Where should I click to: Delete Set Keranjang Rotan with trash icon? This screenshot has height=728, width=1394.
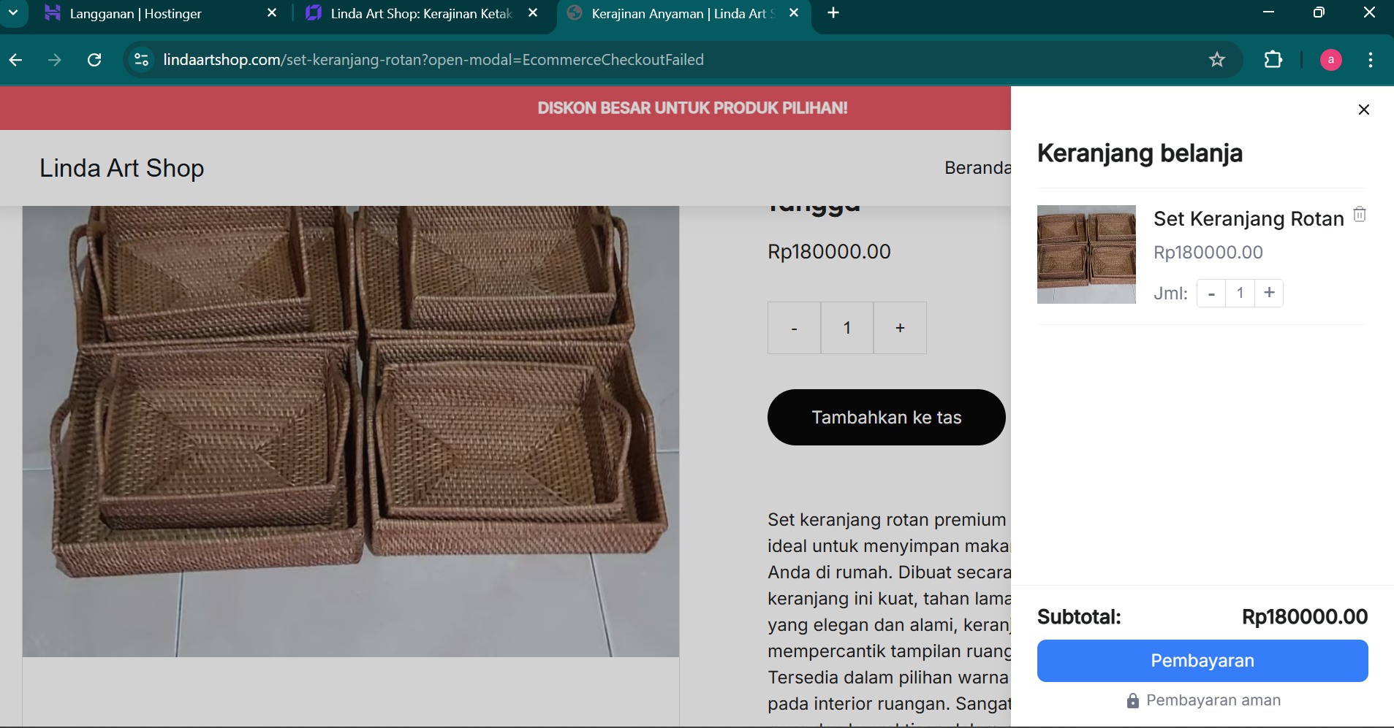point(1359,214)
